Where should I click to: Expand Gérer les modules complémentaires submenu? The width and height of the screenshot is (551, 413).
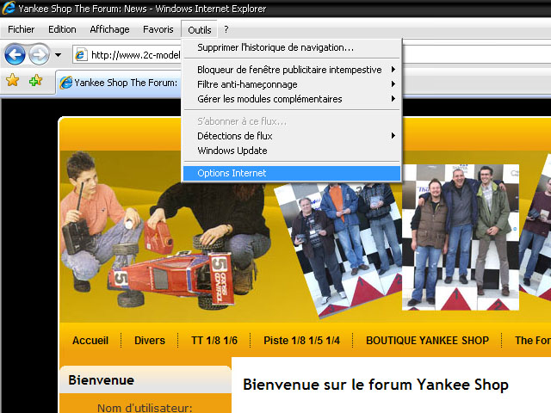click(292, 99)
